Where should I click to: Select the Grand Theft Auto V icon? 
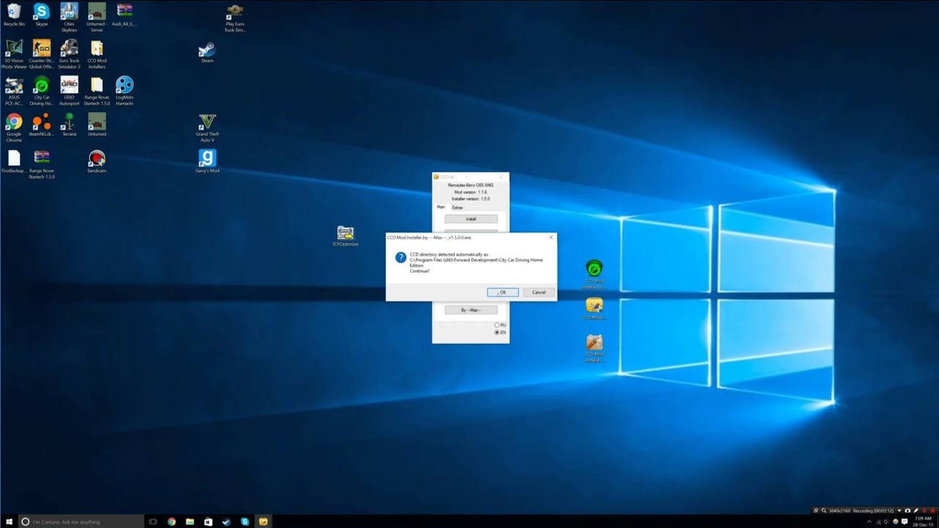(208, 128)
